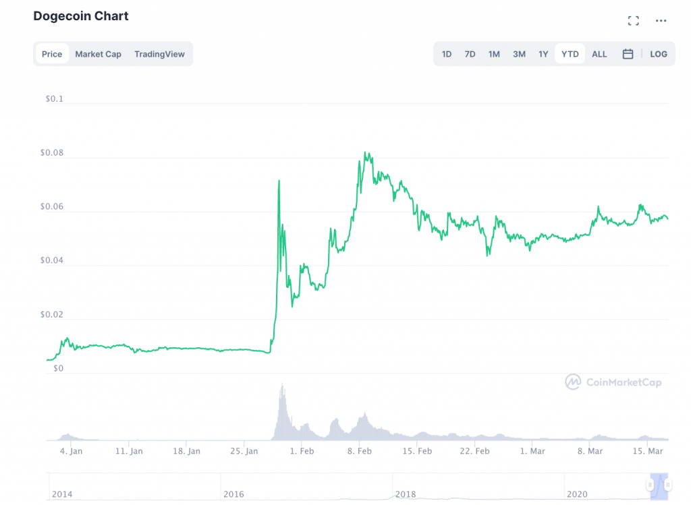691x505 pixels.
Task: Switch to the Price tab
Action: [x=52, y=54]
